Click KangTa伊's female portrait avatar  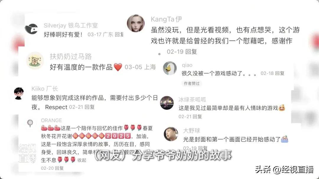tap(136, 23)
